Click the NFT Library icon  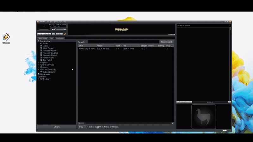39,79
